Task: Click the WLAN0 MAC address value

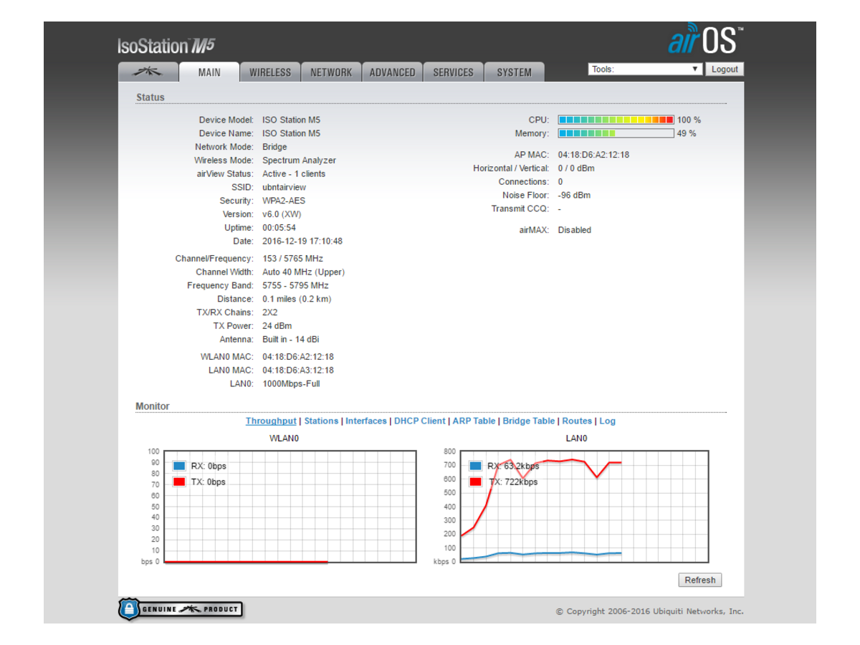Action: click(x=298, y=357)
